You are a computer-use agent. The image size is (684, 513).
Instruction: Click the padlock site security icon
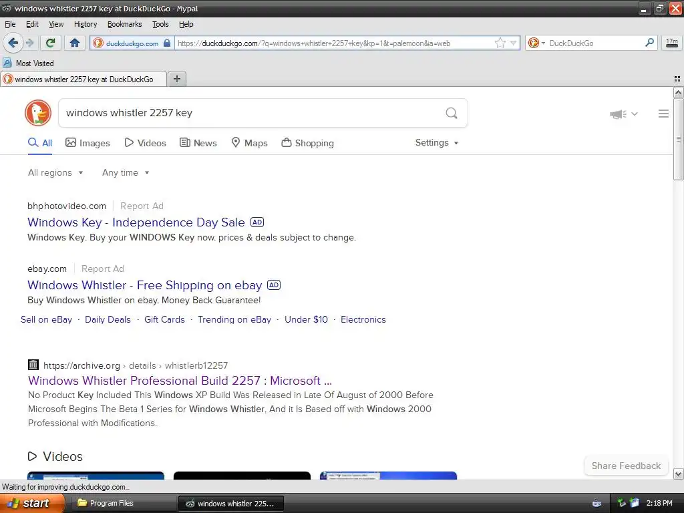pos(166,43)
